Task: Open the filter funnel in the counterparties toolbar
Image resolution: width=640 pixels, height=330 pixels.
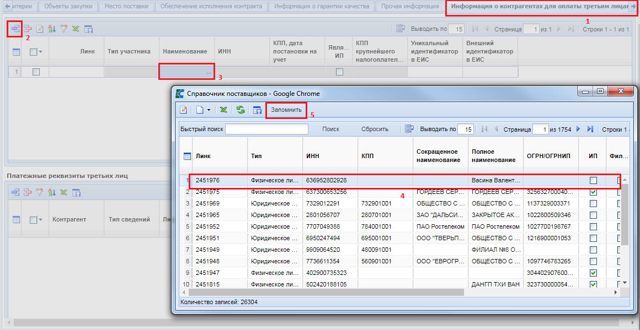Action: point(63,29)
